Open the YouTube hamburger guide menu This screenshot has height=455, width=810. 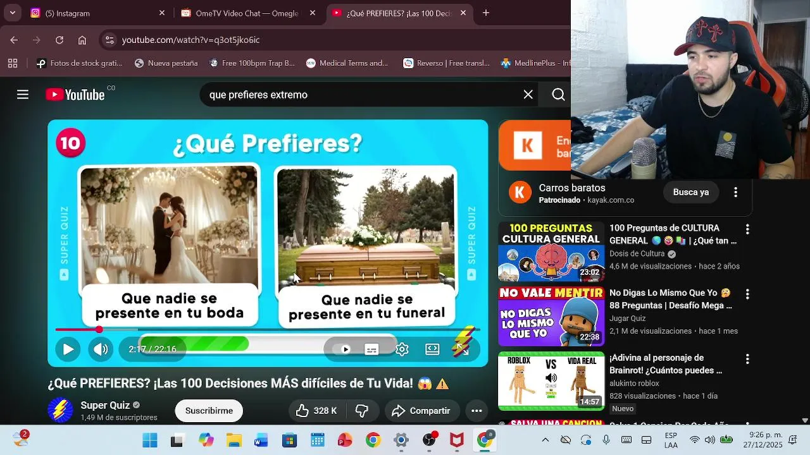pos(23,95)
